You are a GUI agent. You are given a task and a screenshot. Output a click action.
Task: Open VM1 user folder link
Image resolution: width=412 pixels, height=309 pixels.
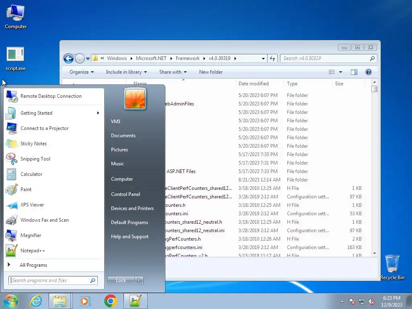(x=115, y=122)
